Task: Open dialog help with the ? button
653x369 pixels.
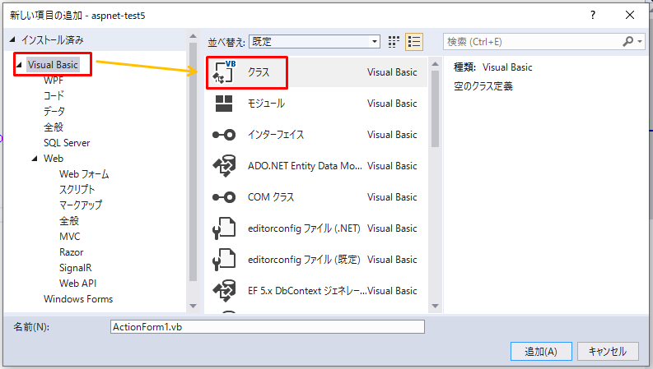Action: pyautogui.click(x=593, y=16)
